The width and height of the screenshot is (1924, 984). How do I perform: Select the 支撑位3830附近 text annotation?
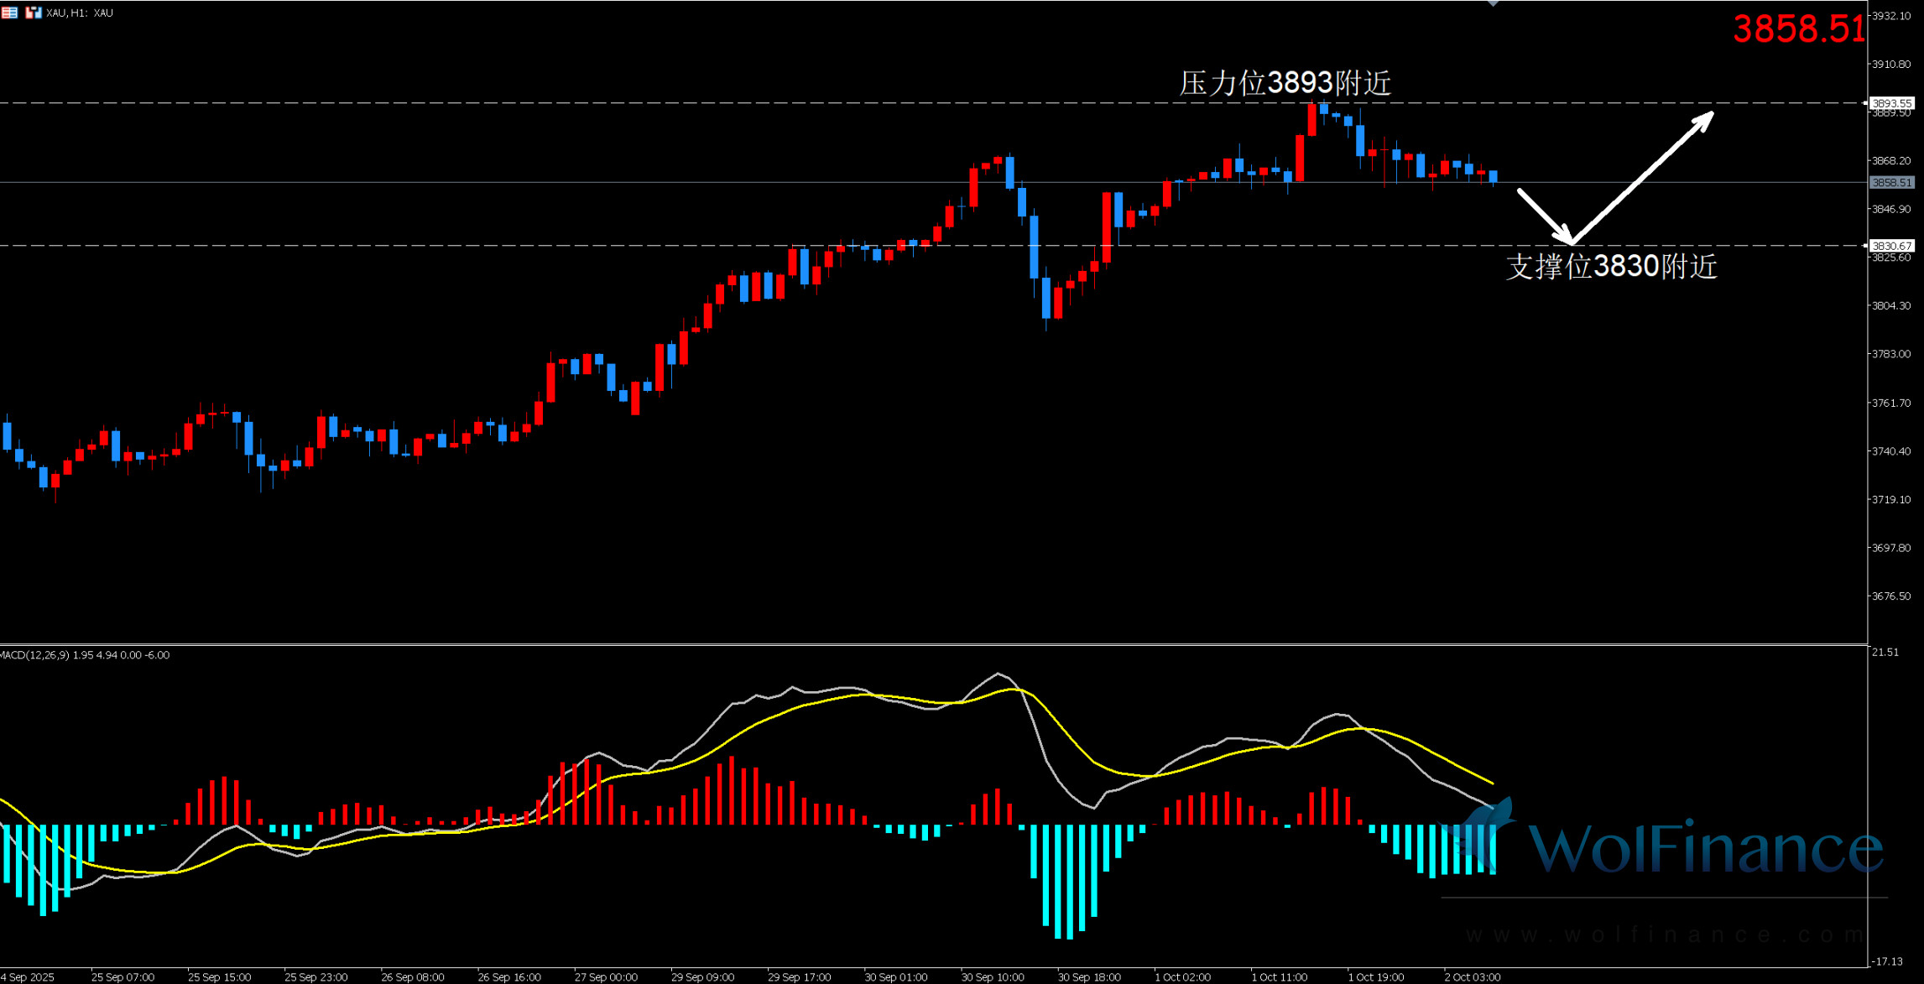click(x=1611, y=267)
